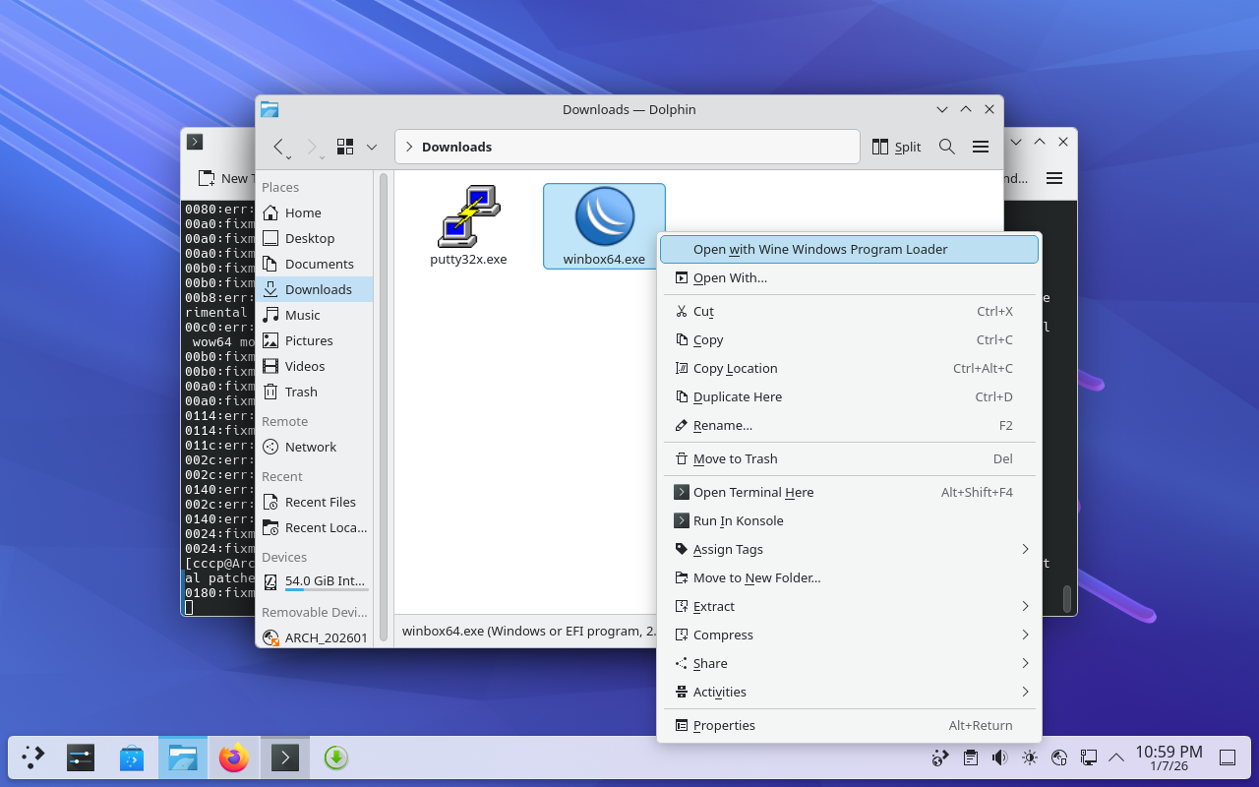Launch Firefox from the taskbar
The image size is (1259, 787).
click(x=234, y=757)
